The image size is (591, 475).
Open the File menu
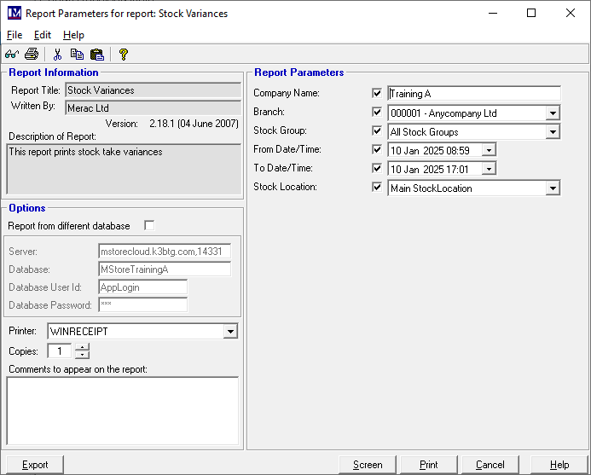click(14, 35)
